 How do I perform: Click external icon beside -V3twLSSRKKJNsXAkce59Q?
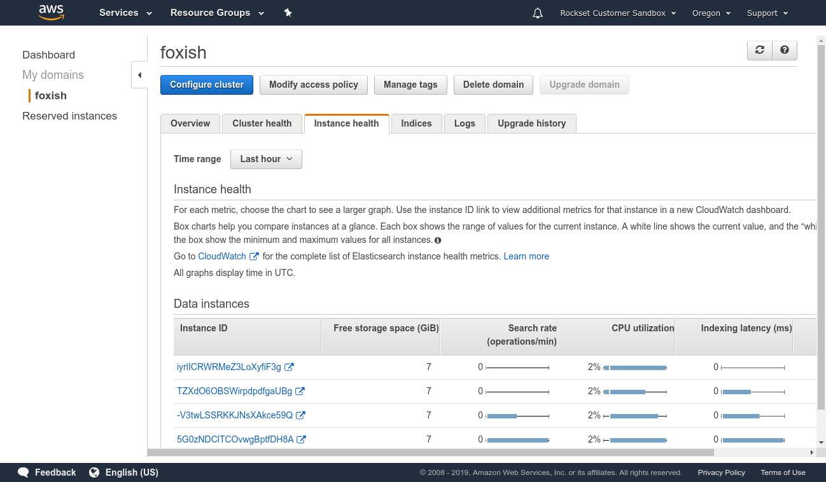300,415
